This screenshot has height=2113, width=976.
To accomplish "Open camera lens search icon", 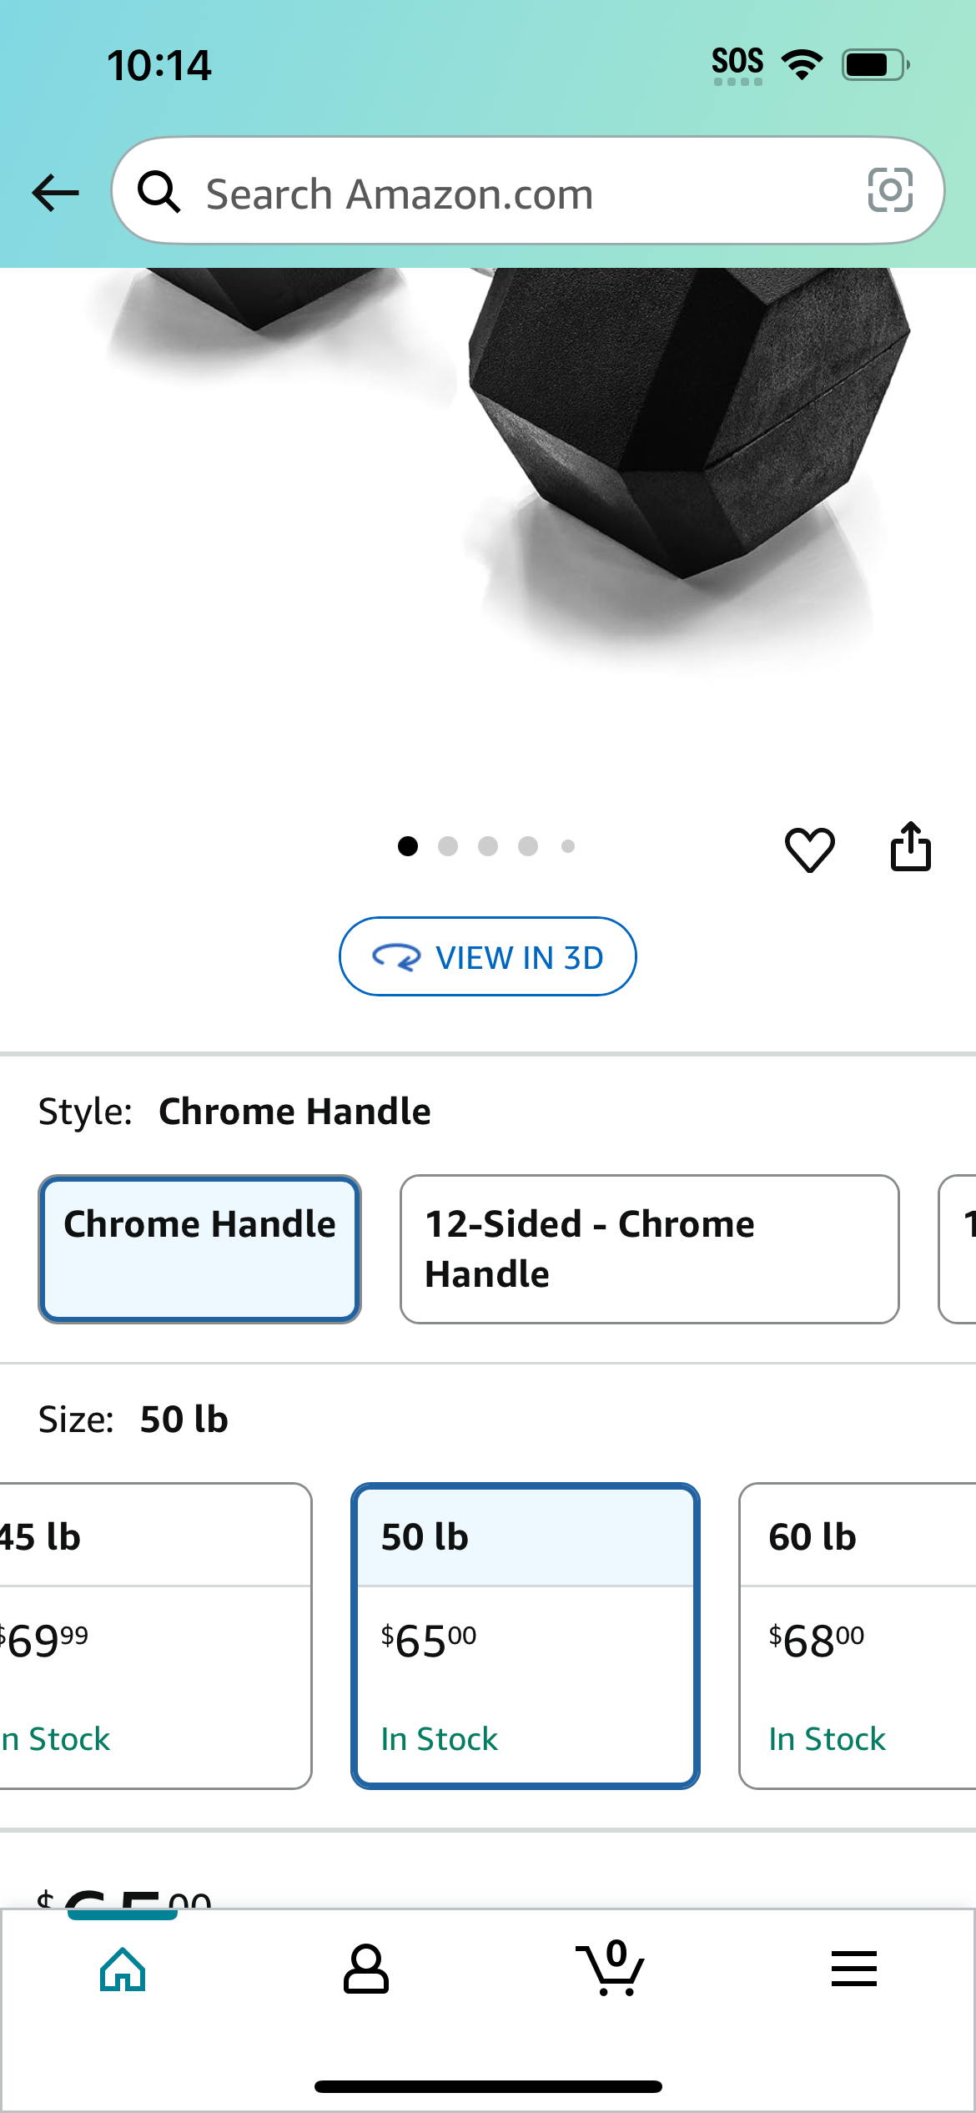I will [x=890, y=190].
